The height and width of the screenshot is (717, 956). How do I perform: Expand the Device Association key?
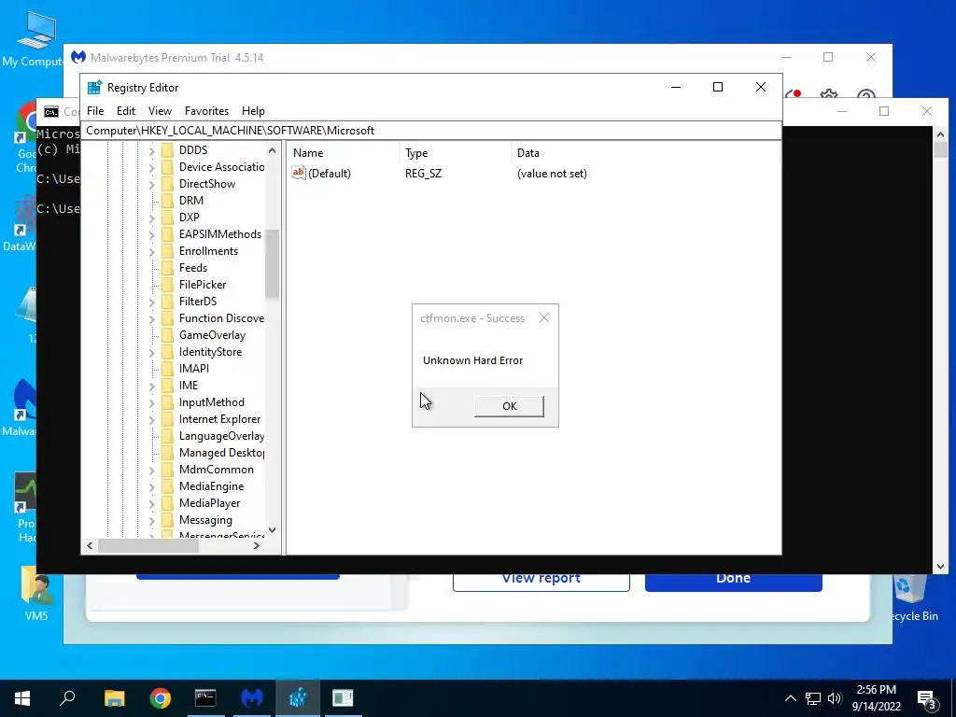tap(152, 167)
